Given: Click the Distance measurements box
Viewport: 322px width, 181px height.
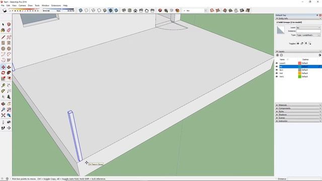Looking at the screenshot, I should click(304, 179).
